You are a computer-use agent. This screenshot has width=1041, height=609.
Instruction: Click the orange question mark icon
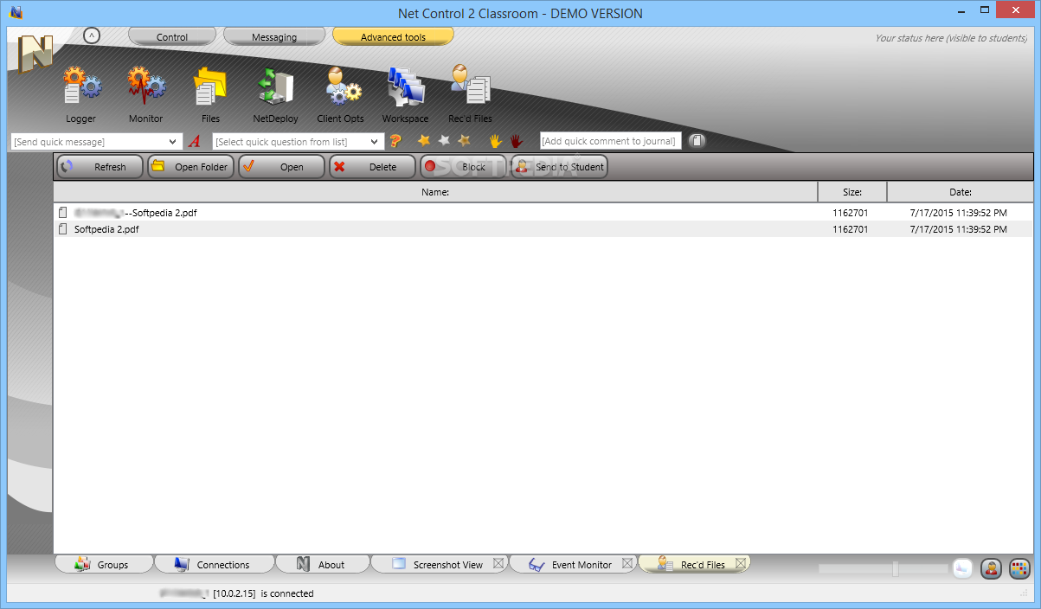coord(395,141)
